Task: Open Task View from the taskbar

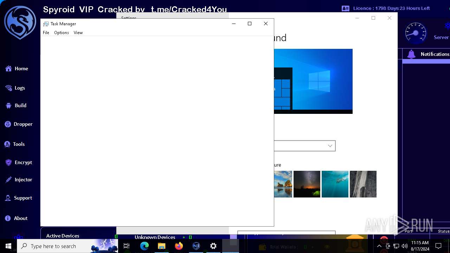Action: [x=127, y=246]
